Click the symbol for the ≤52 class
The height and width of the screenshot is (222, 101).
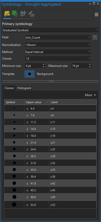pyautogui.click(x=14, y=204)
